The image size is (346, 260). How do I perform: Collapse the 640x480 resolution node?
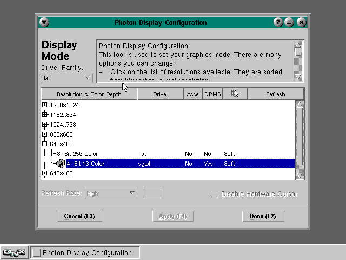tap(44, 144)
